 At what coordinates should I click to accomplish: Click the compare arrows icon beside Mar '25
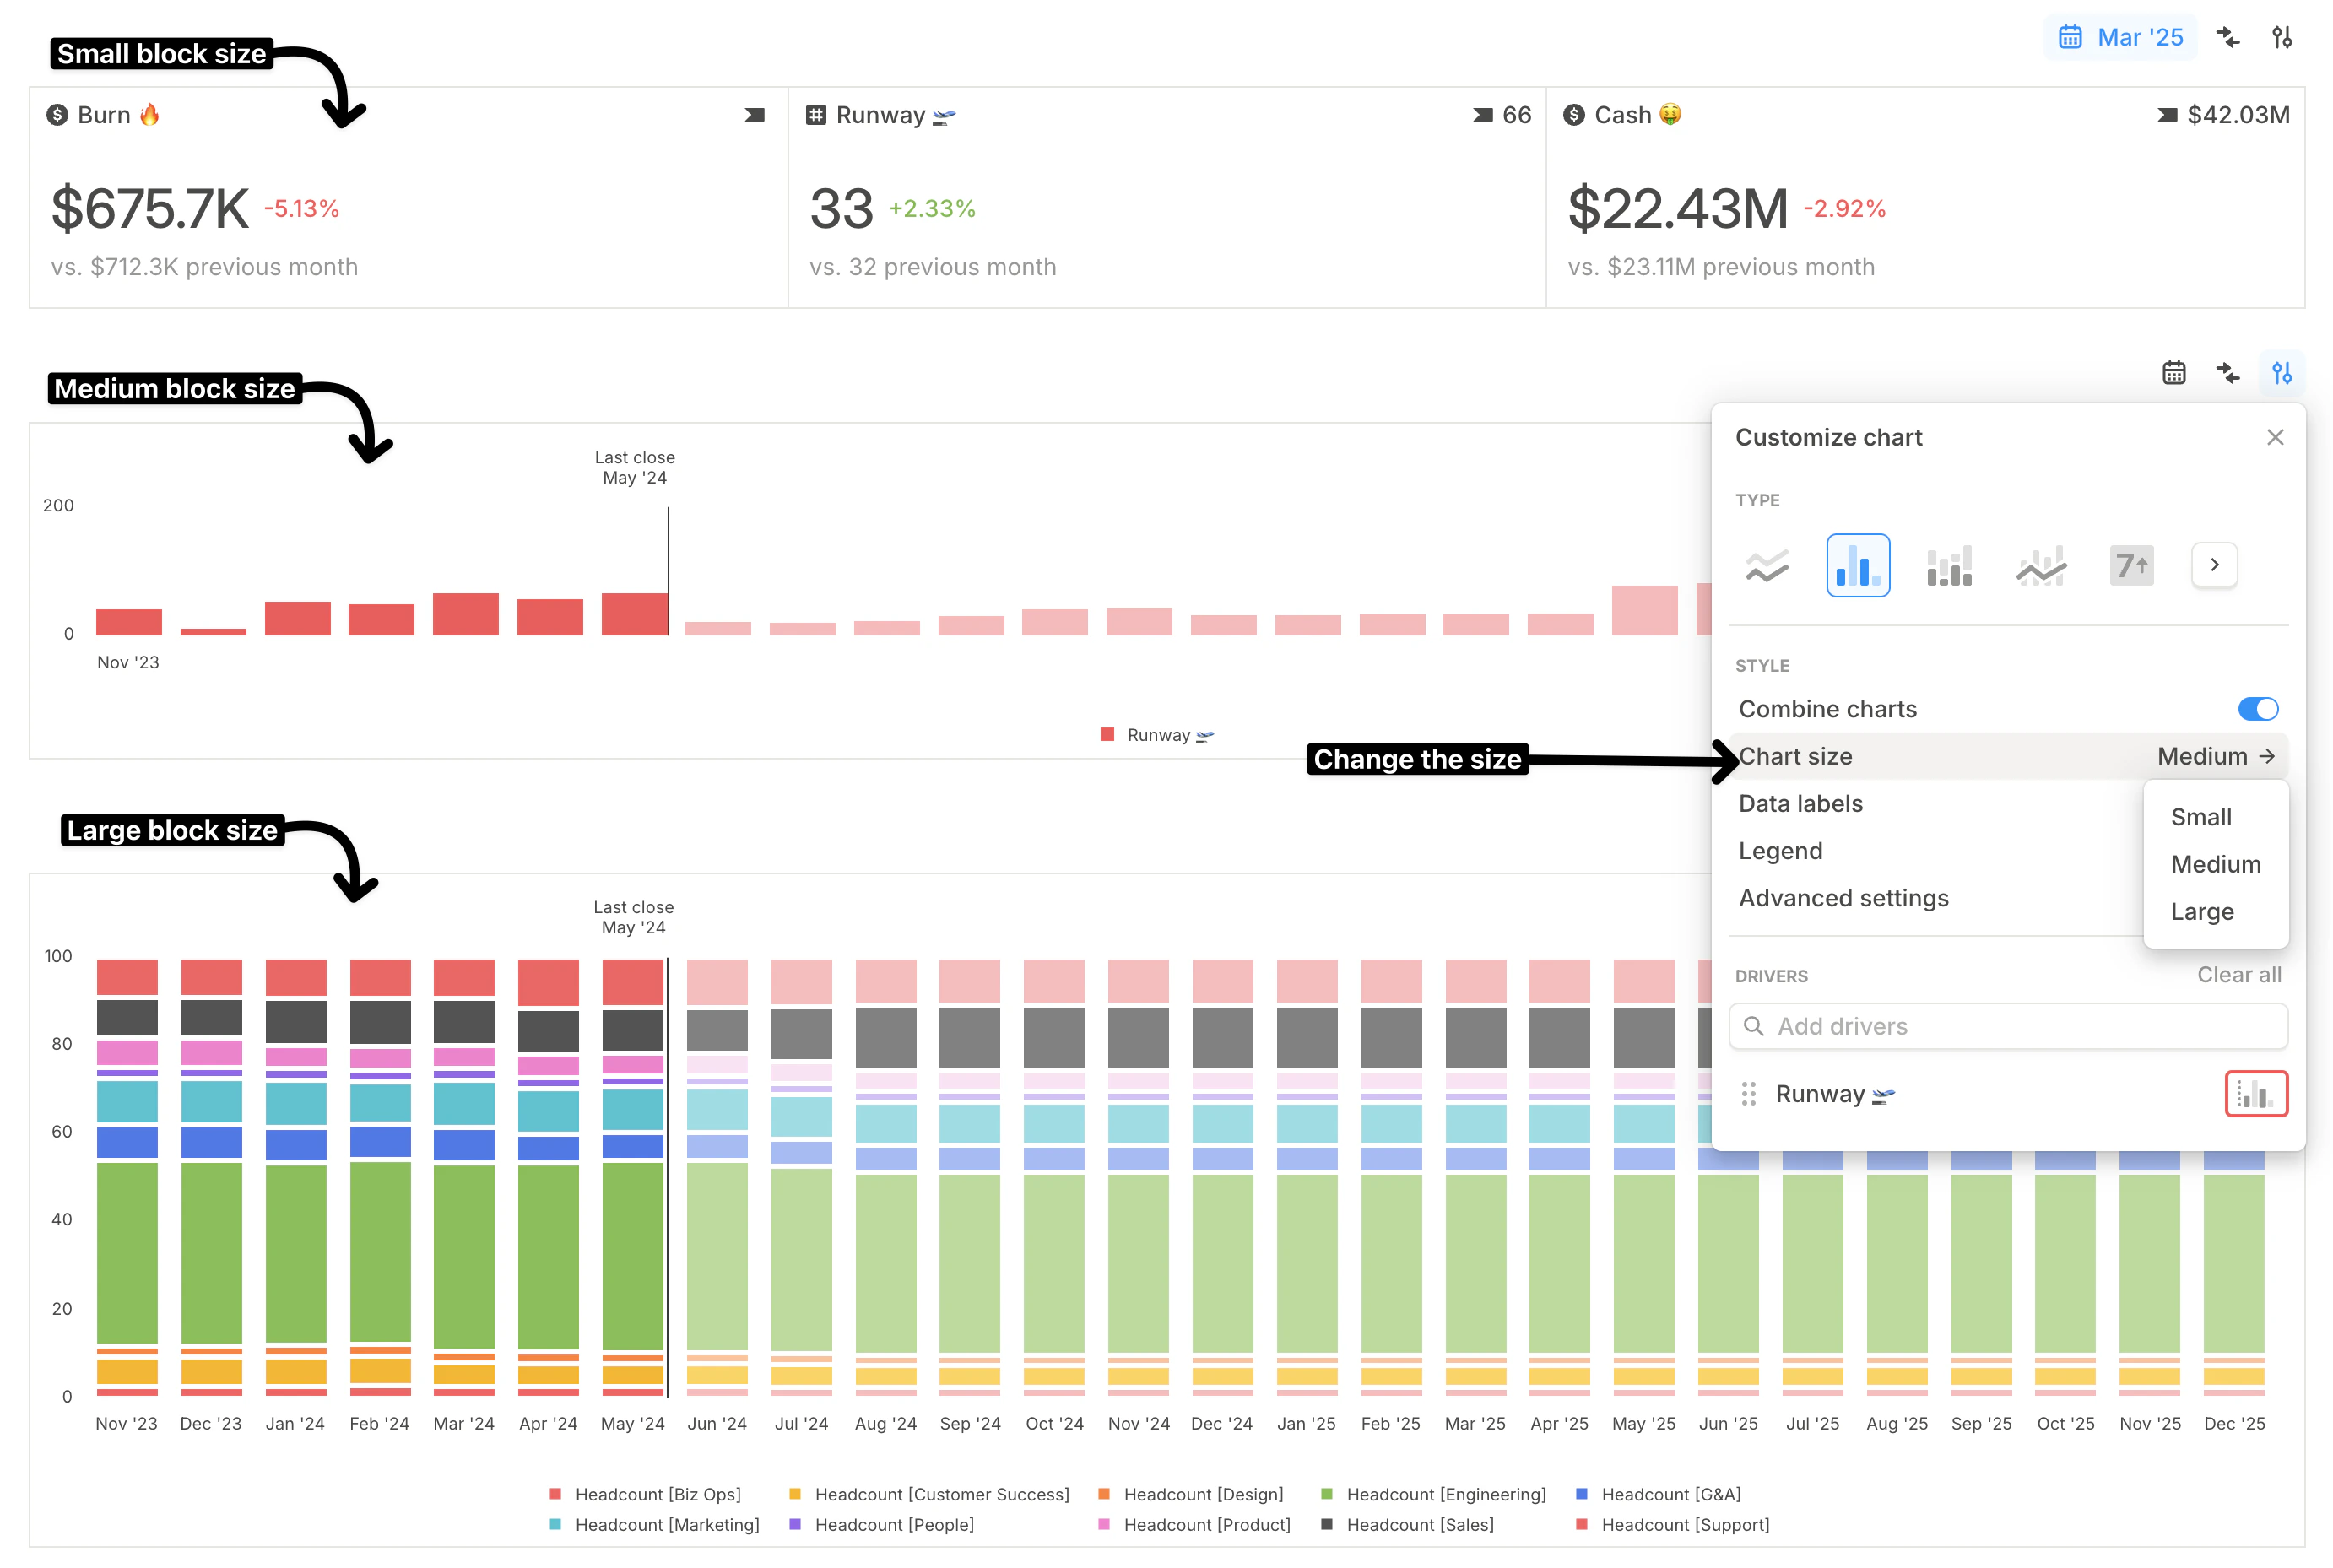(x=2227, y=37)
